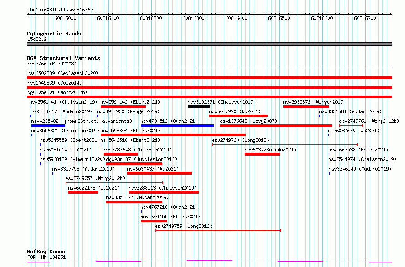Select the red bar for nsv6030437
The image size is (405, 267).
point(159,173)
